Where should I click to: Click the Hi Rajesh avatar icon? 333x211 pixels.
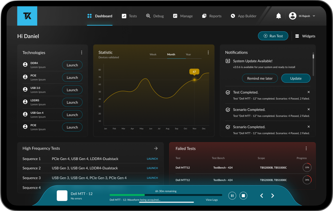[x=292, y=16]
